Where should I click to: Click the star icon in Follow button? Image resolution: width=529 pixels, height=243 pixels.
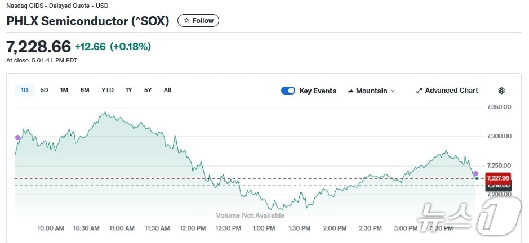pos(186,21)
